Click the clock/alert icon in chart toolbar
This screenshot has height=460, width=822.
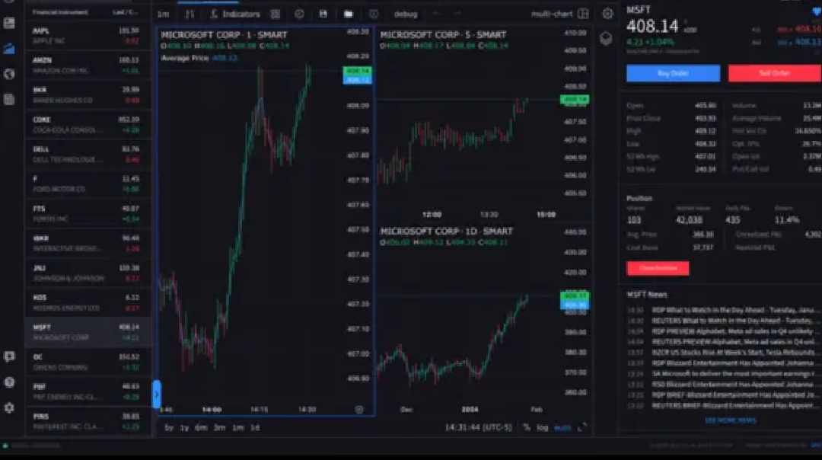point(299,14)
